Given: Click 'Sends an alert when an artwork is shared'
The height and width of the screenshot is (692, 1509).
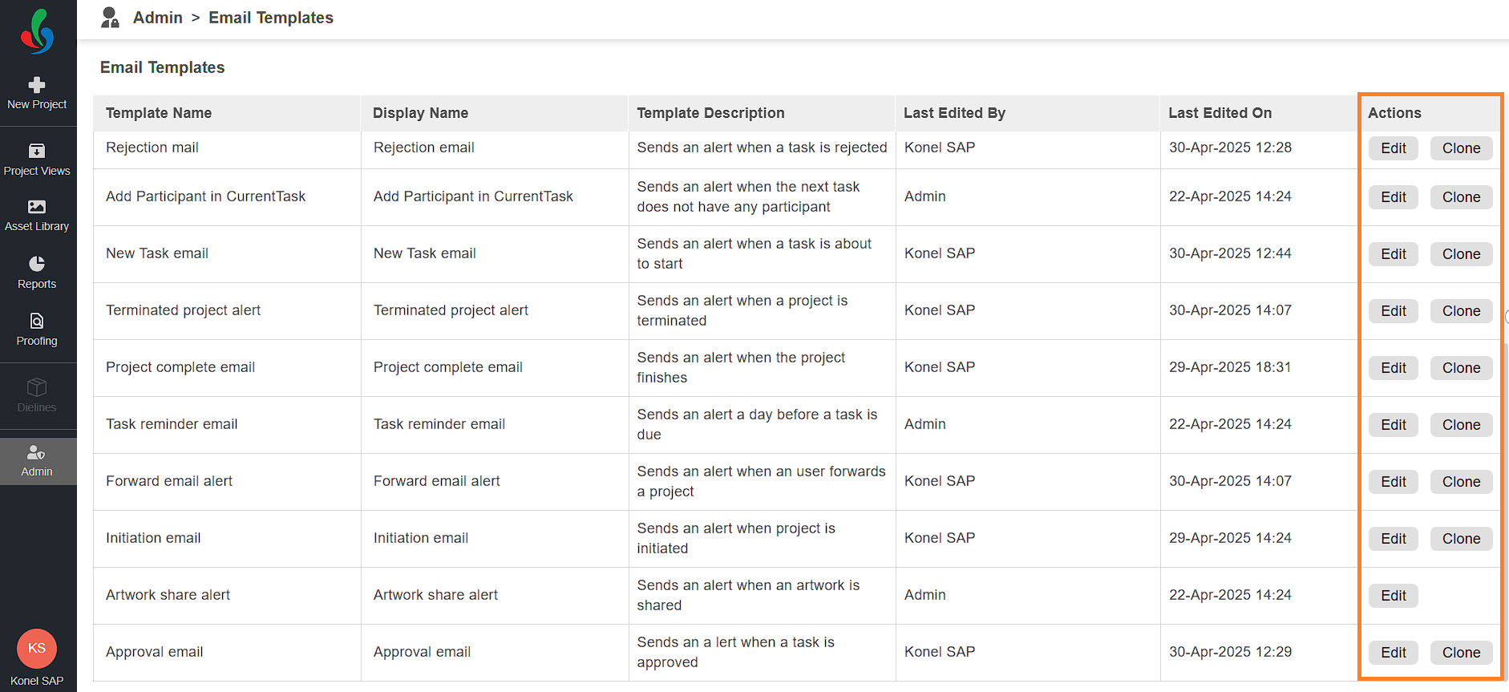Looking at the screenshot, I should click(748, 595).
